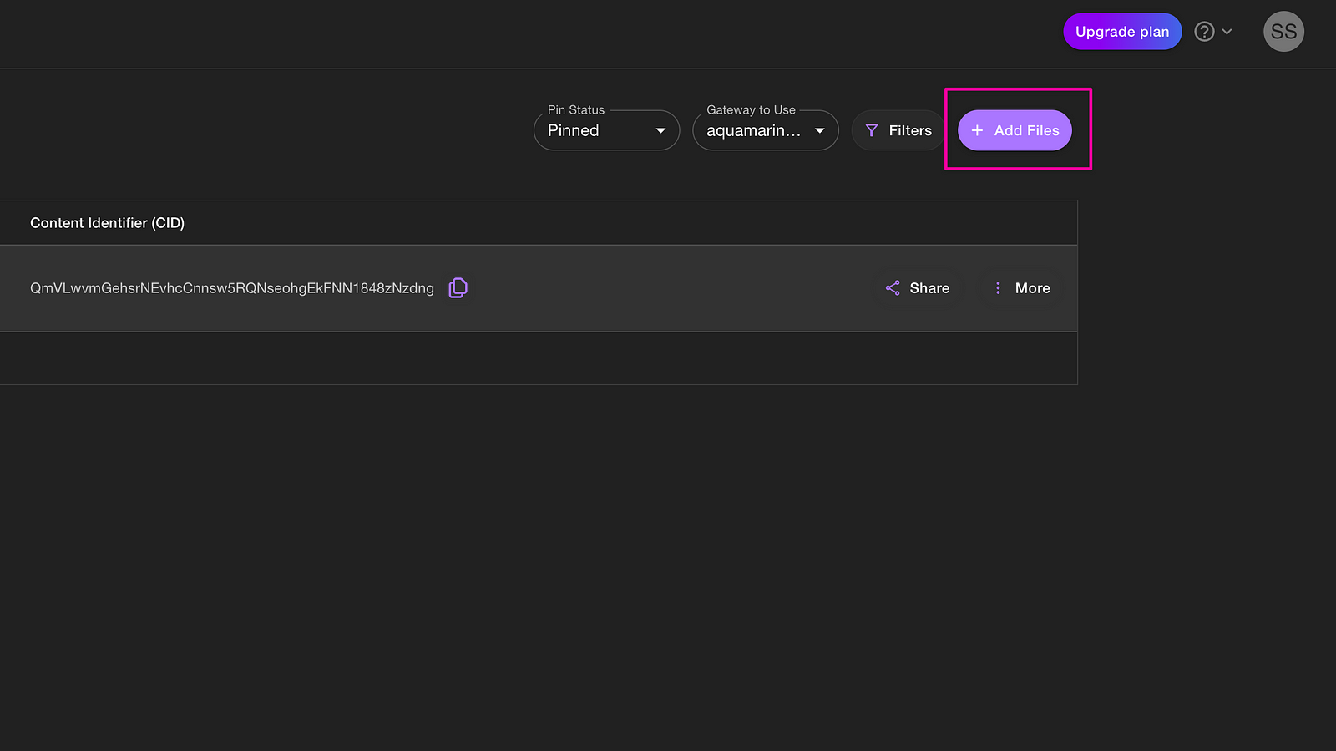Open the More menu label
Screen dimensions: 1336x751
1032,288
